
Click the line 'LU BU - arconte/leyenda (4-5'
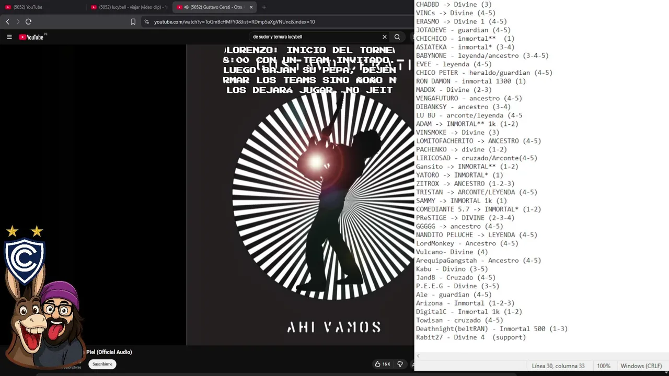[x=469, y=115]
